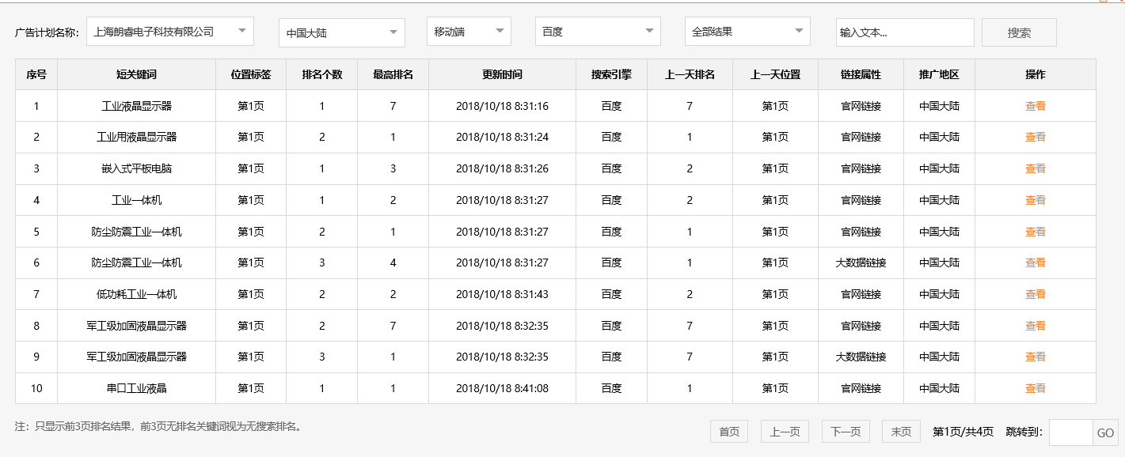Image resolution: width=1125 pixels, height=457 pixels.
Task: Click the 输入文本 search input field
Action: pos(905,32)
